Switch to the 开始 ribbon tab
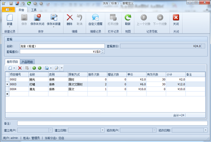The image size is (211, 142). (21, 10)
